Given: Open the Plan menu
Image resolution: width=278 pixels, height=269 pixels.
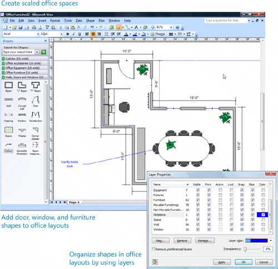Looking at the screenshot, I should (x=102, y=21).
